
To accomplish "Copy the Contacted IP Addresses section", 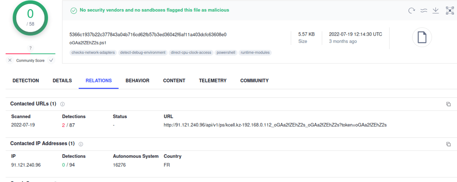I will coord(448,144).
